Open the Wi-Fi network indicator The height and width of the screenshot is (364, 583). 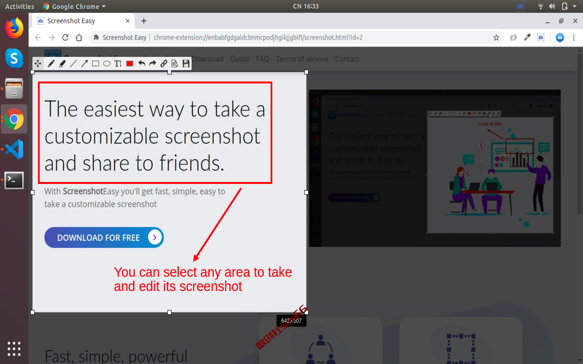(541, 6)
